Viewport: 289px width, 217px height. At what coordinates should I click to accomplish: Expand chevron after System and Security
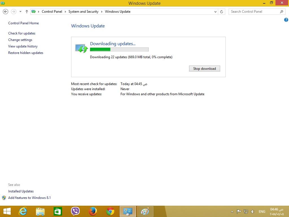tap(102, 12)
